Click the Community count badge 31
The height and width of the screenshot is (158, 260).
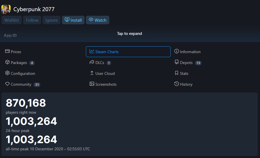pyautogui.click(x=37, y=85)
